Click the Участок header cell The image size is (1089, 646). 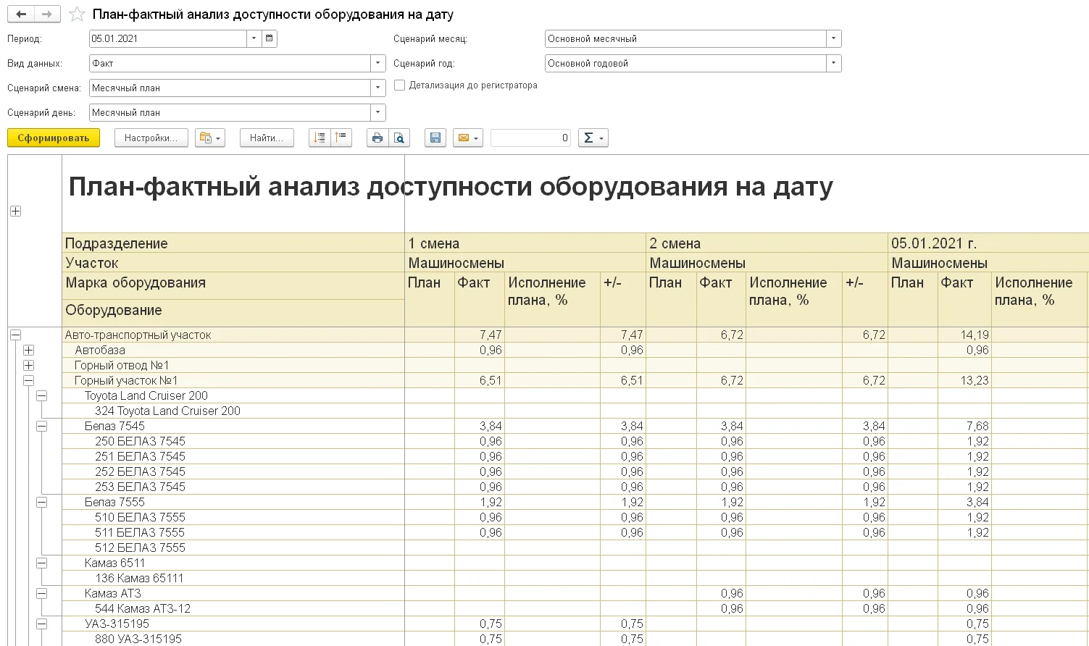233,263
